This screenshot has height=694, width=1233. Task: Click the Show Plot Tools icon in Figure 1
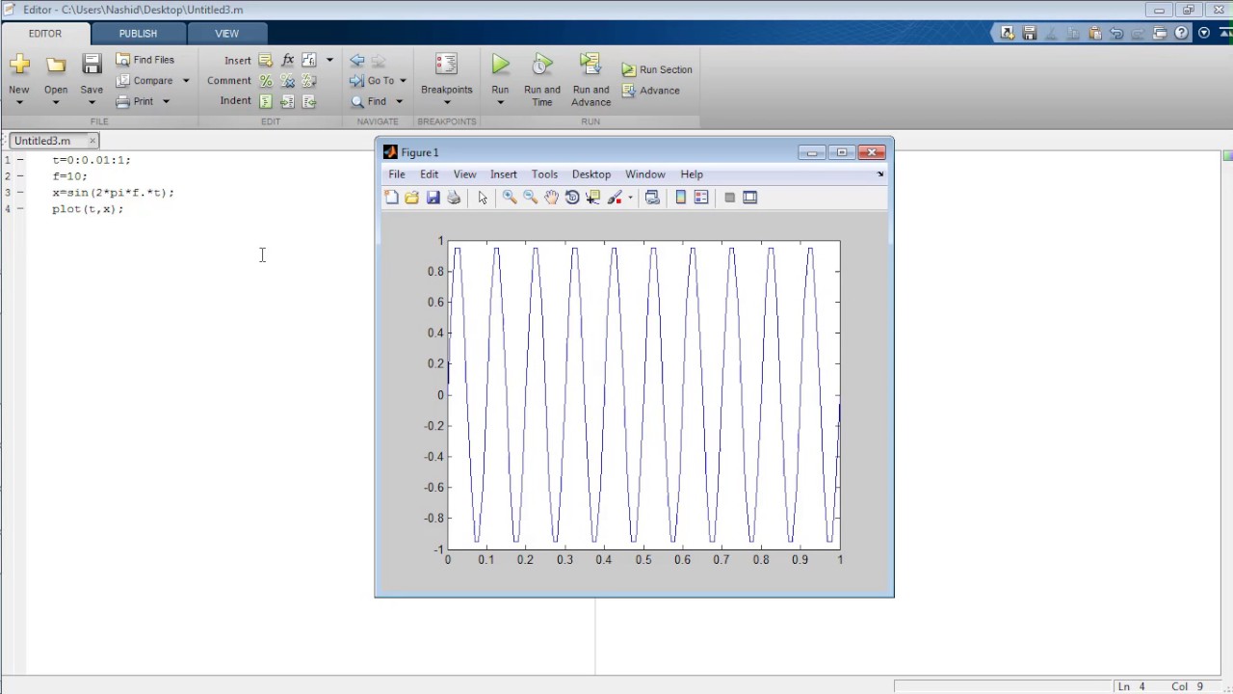click(750, 198)
